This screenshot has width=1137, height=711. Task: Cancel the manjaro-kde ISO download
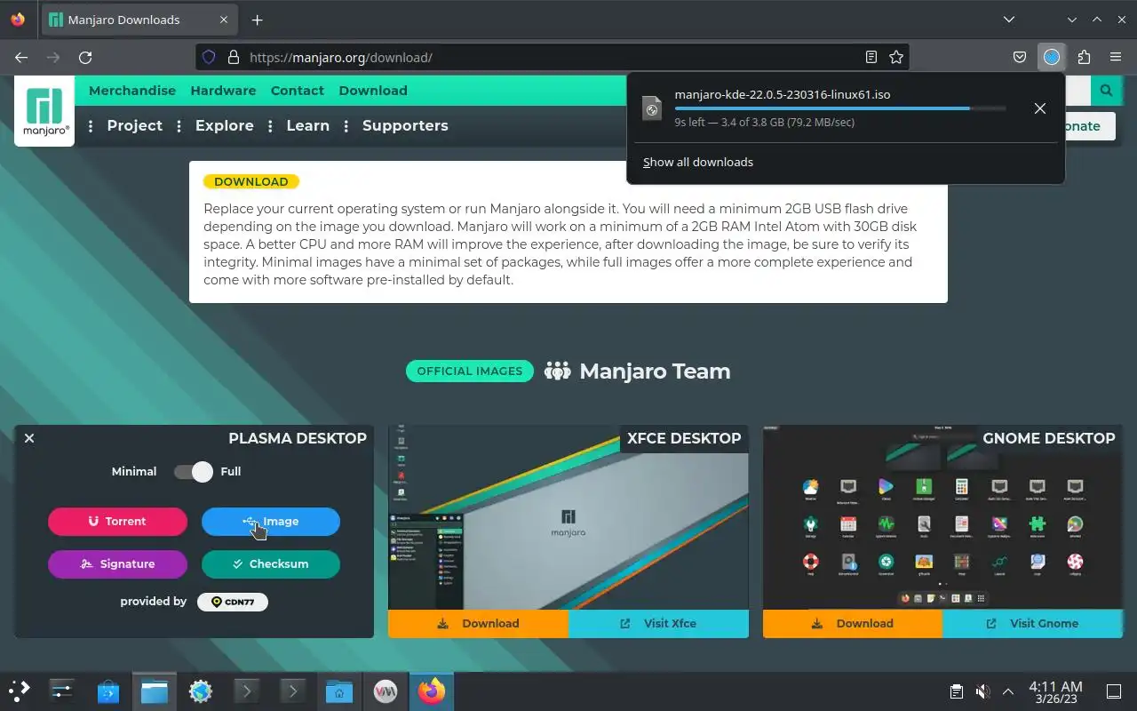click(x=1039, y=108)
